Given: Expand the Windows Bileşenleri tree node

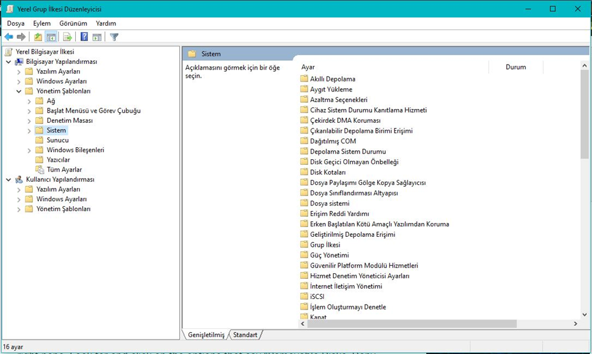Looking at the screenshot, I should tap(29, 150).
